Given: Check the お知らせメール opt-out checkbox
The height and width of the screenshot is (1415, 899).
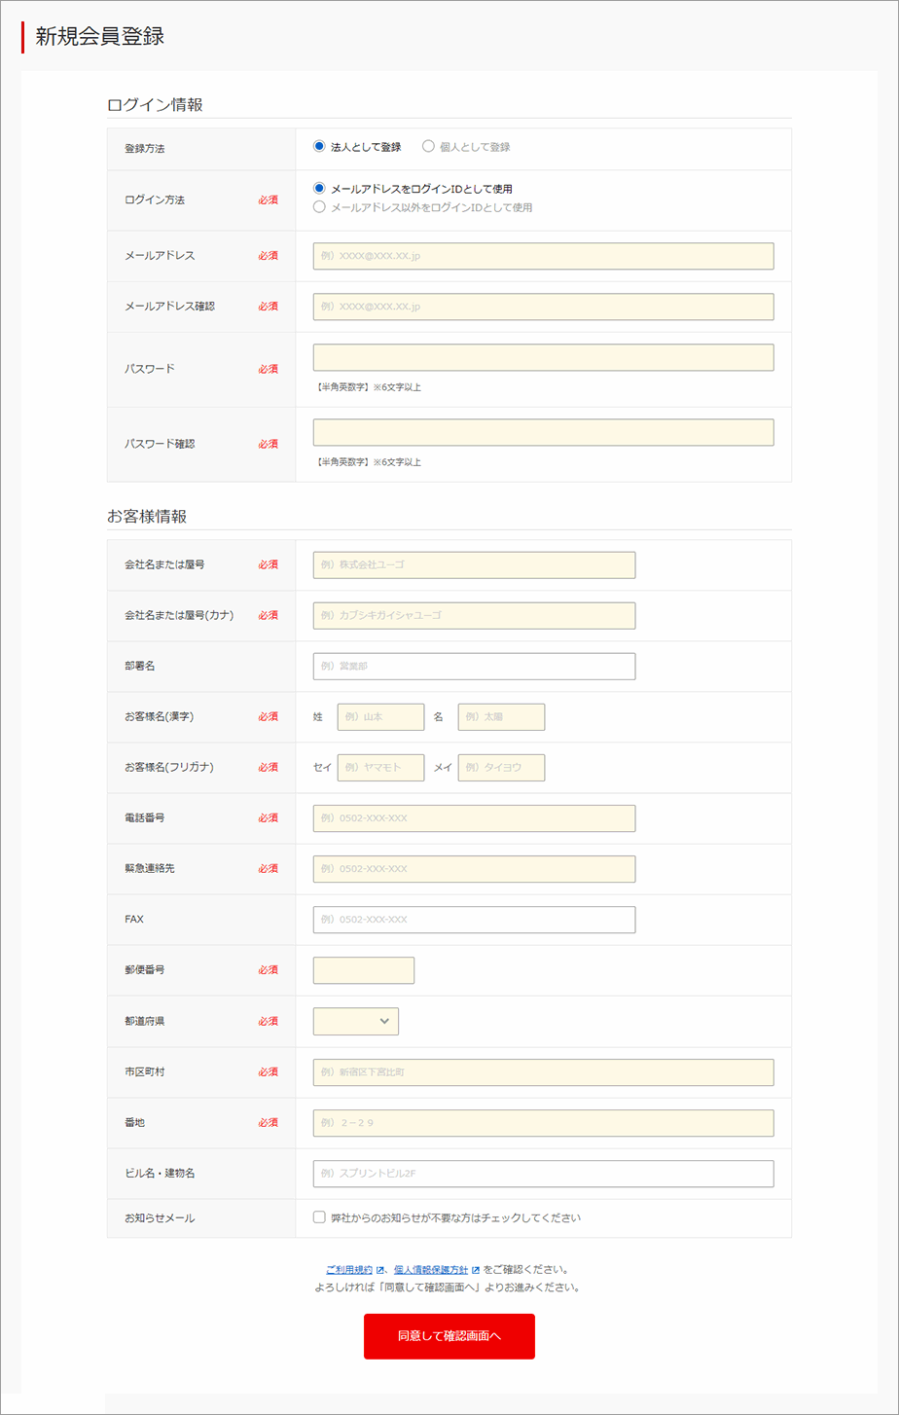Looking at the screenshot, I should coord(319,1217).
